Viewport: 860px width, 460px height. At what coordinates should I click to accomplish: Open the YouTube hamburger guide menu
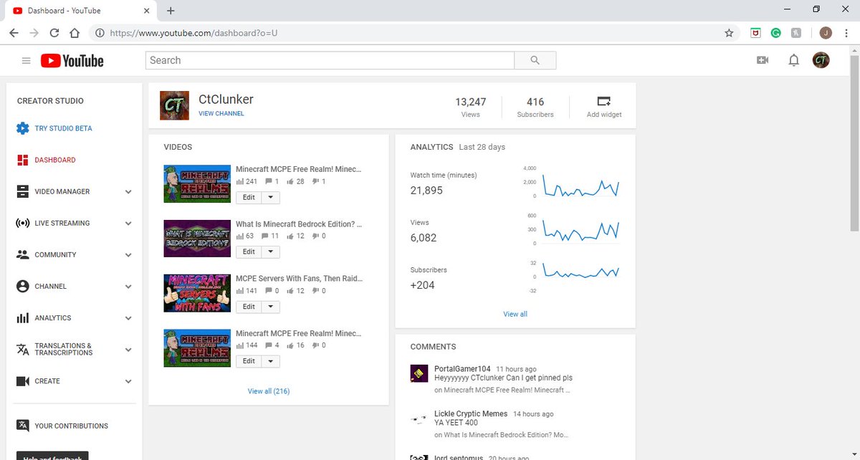click(27, 61)
